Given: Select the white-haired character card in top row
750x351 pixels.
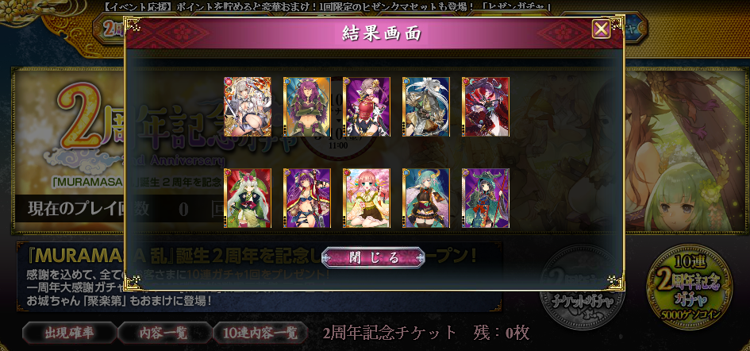Looking at the screenshot, I should coord(248,106).
